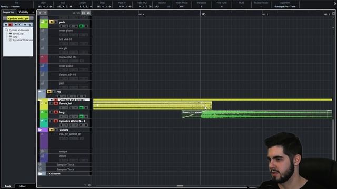Click the horizontal scrollbar thumb at bottom
The image size is (337, 189).
[180, 186]
